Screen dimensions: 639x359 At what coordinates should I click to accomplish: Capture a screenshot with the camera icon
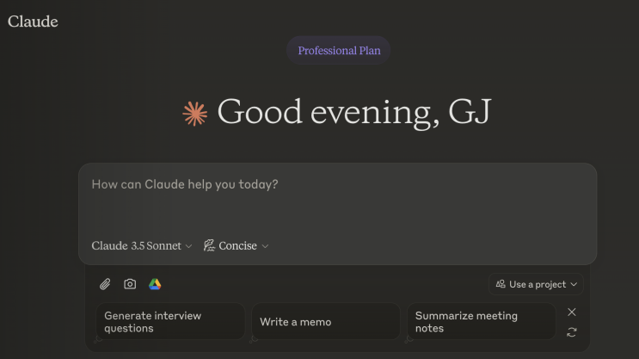tap(130, 284)
